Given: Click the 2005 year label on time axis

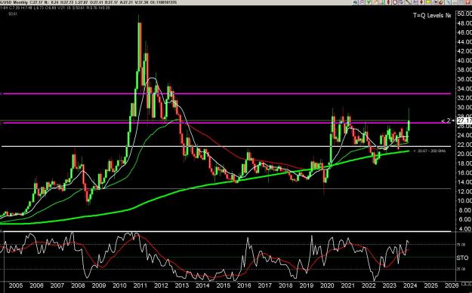Looking at the screenshot, I should (x=16, y=285).
